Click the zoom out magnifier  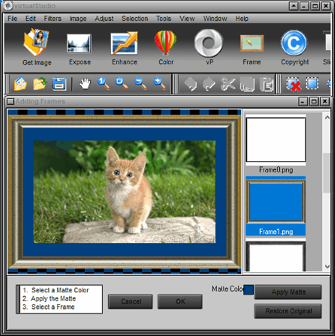(140, 83)
